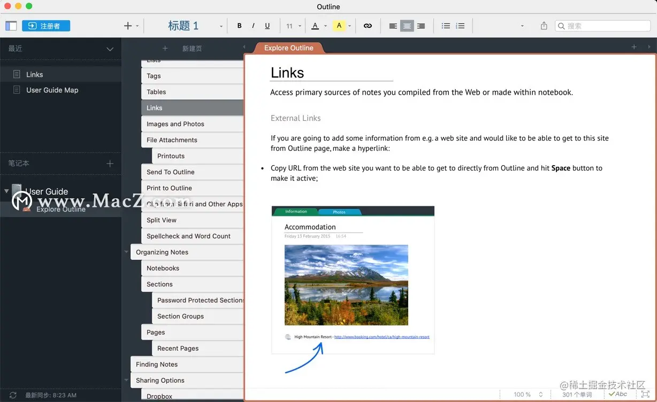Viewport: 657px width, 402px height.
Task: Open the Spellcheck and Word Count page
Action: point(193,236)
